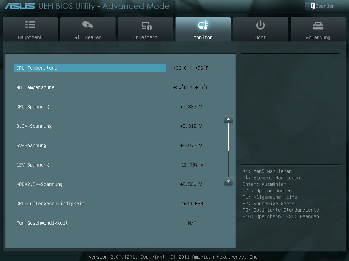Image resolution: width=349 pixels, height=261 pixels.
Task: Open the Hauptmenü tab
Action: pos(30,29)
